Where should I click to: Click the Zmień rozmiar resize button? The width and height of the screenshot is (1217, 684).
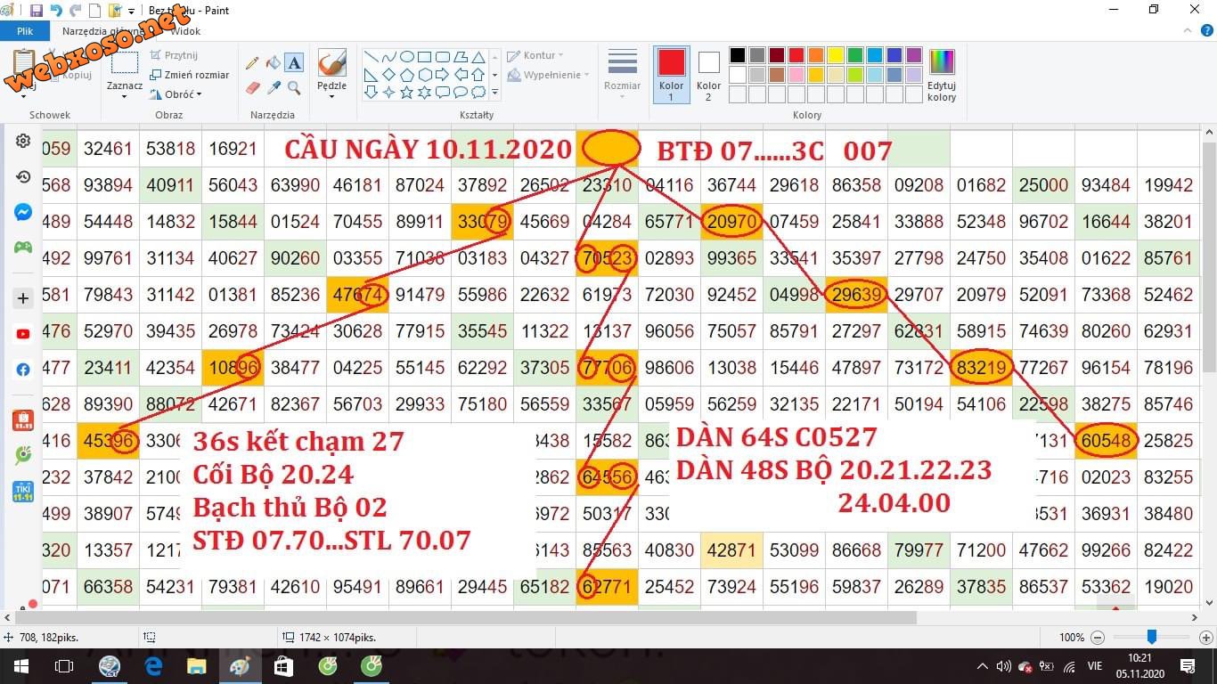(190, 75)
